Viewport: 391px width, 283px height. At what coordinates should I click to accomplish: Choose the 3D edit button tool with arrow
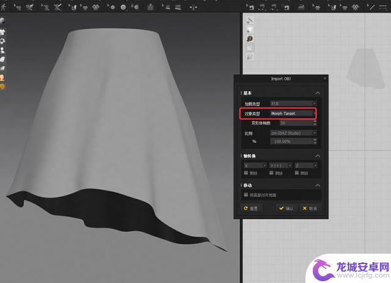pyautogui.click(x=111, y=7)
